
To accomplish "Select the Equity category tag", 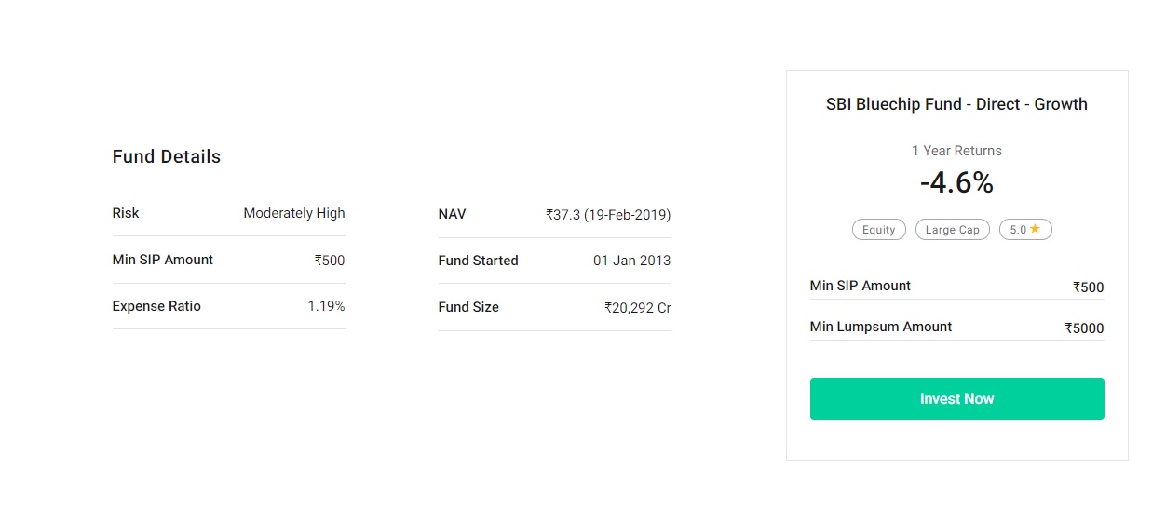I will coord(878,230).
